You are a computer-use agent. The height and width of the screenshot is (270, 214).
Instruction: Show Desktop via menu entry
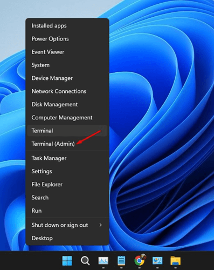click(x=67, y=238)
